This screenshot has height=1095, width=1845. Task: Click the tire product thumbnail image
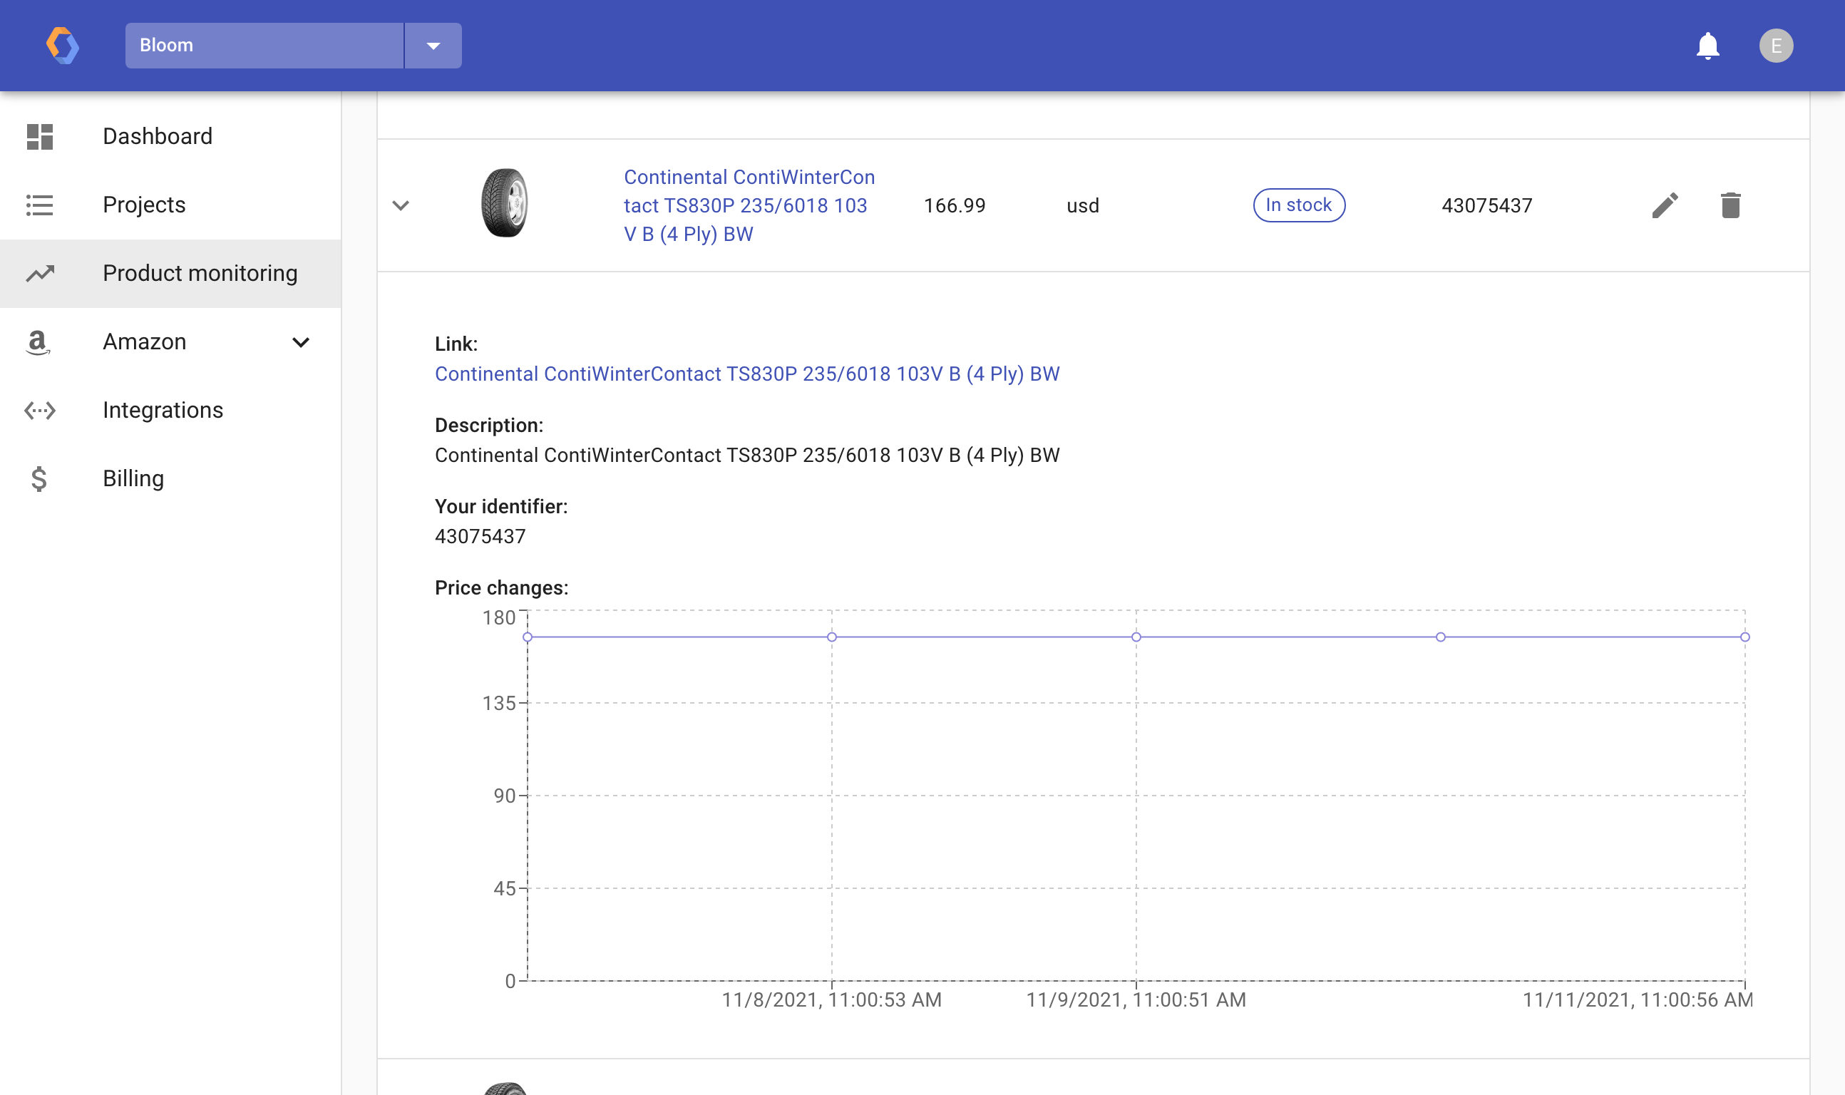[x=505, y=203]
